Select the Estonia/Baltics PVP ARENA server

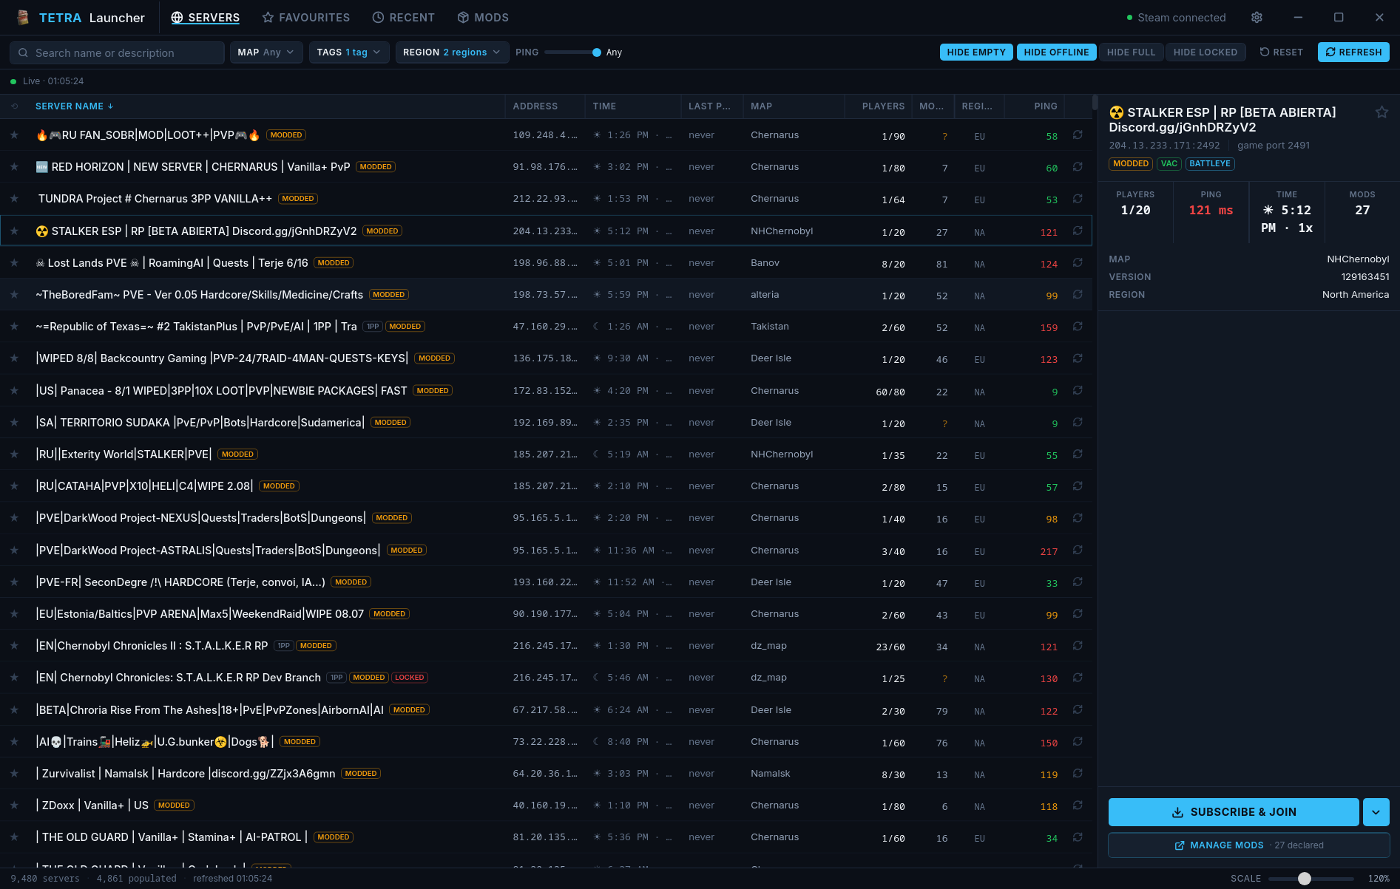pyautogui.click(x=546, y=614)
